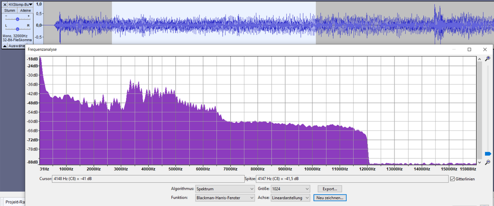Image resolution: width=494 pixels, height=206 pixels.
Task: Open the Größe 1024 dropdown
Action: point(290,189)
